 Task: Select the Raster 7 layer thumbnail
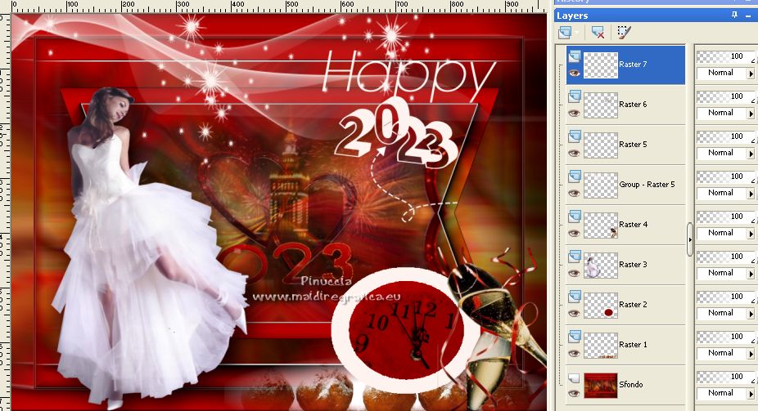[x=600, y=65]
